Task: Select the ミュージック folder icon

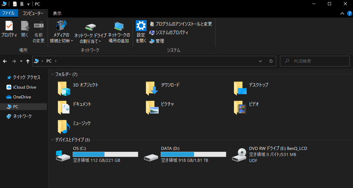Action: (x=64, y=127)
